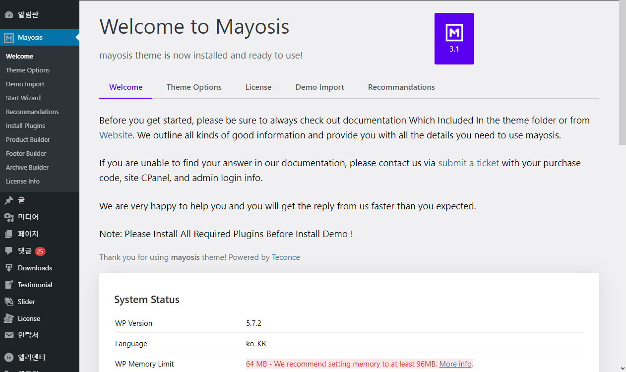Screen dimensions: 626x372
Task: Click the WP Memory Limit label
Action: [x=144, y=364]
